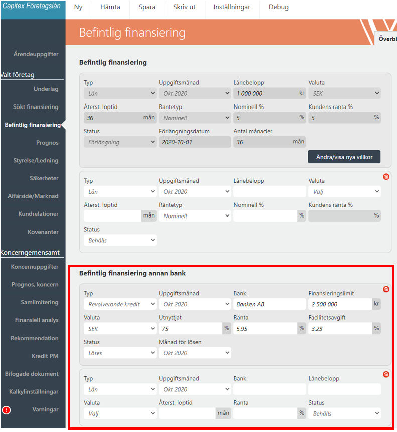Click the Ändra/visa nya villkor button
Viewport: 397px width, 432px height.
[x=344, y=157]
